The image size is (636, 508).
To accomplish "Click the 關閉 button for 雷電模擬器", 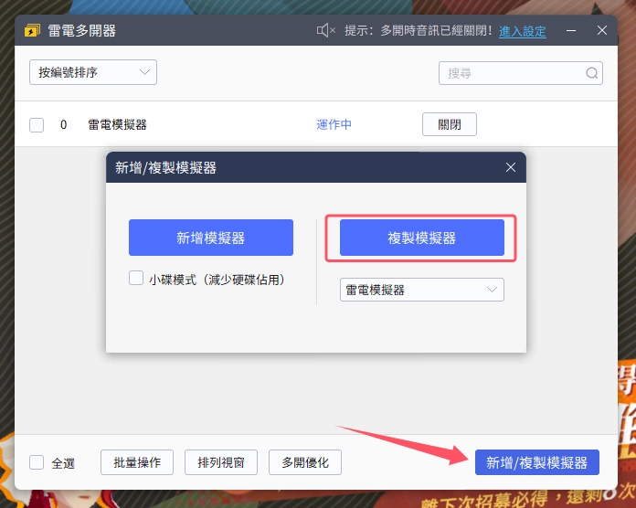I will (x=449, y=124).
